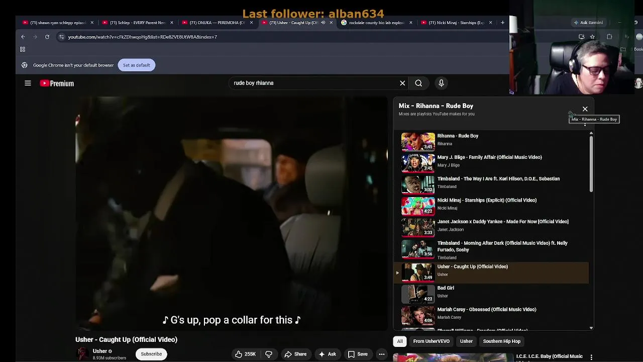Play Bad Girl by Usher

(492, 293)
